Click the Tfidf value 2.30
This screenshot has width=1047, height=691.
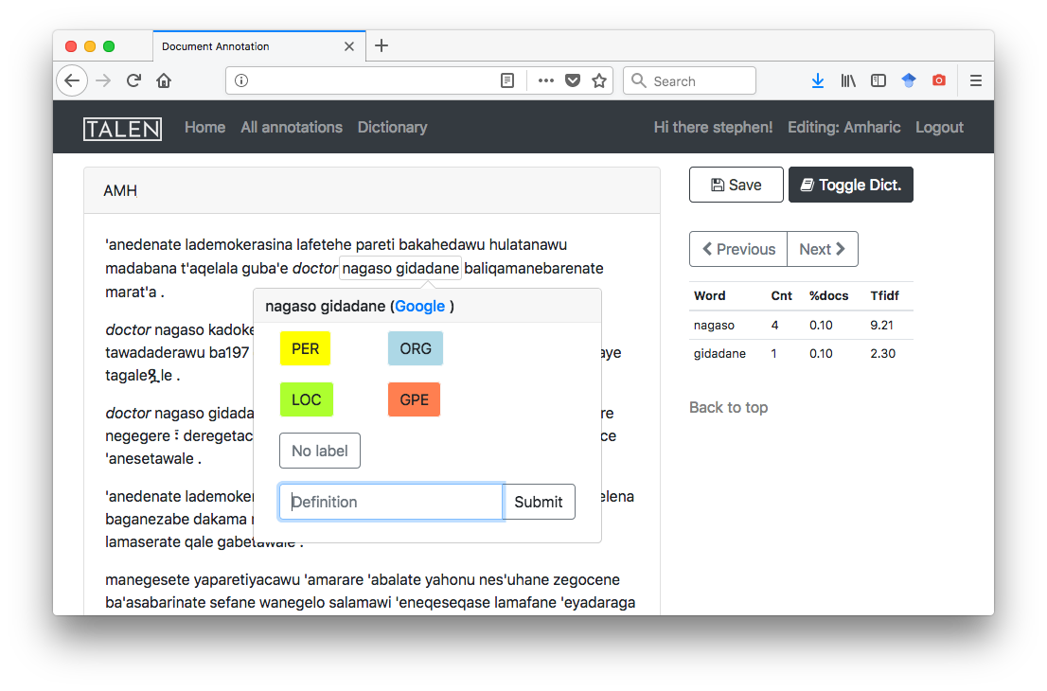click(x=882, y=353)
